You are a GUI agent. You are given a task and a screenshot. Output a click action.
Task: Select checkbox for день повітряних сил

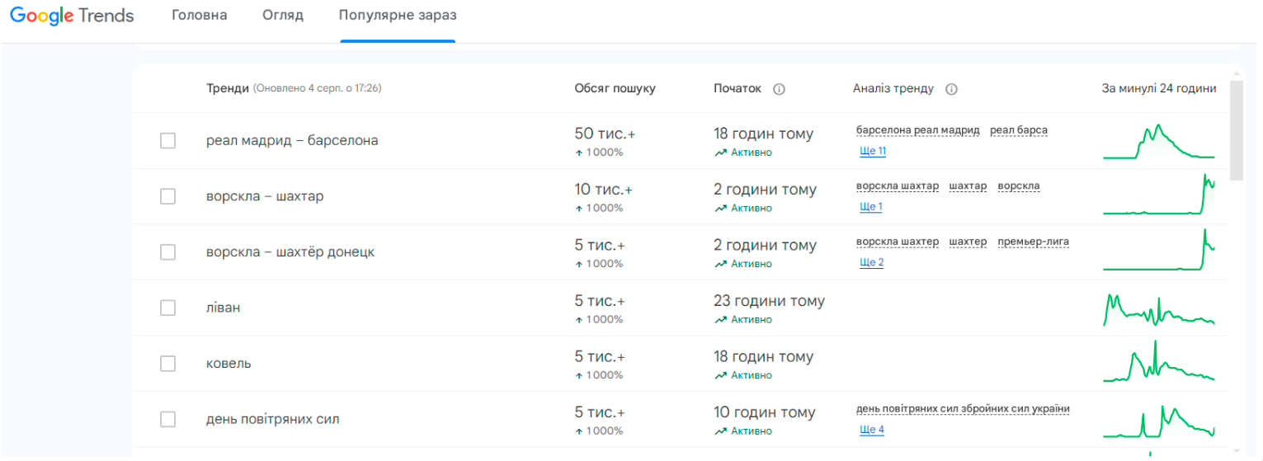coord(168,420)
